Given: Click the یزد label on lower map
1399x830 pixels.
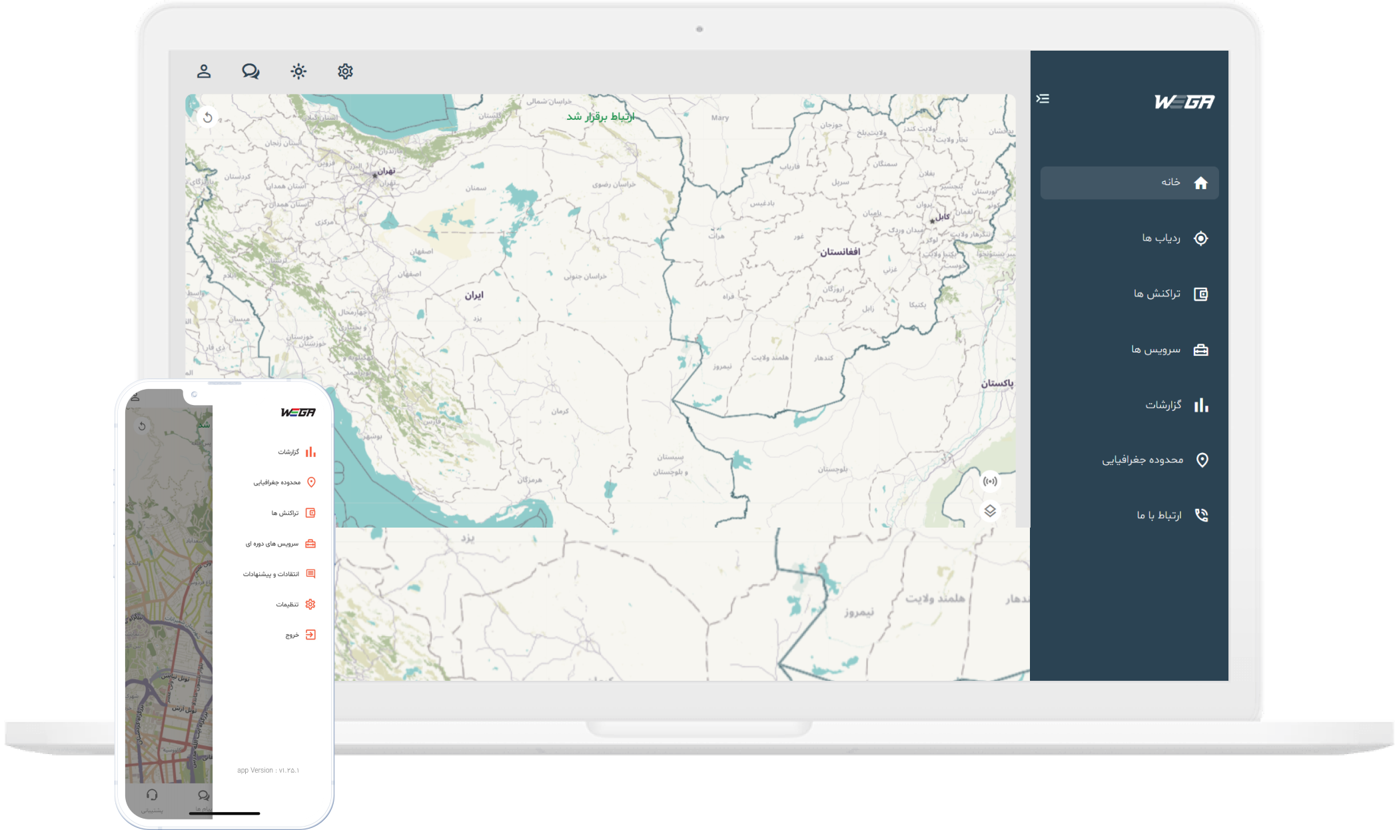Looking at the screenshot, I should 468,538.
